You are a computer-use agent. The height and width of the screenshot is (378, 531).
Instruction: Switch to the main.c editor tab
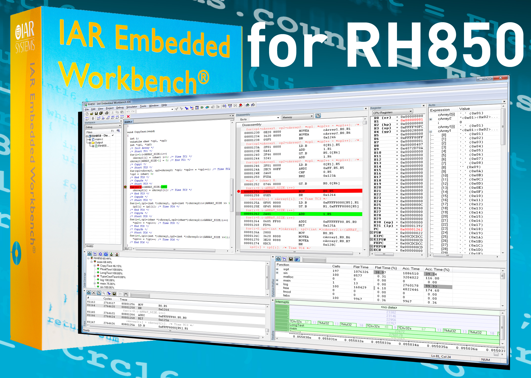tap(128, 122)
